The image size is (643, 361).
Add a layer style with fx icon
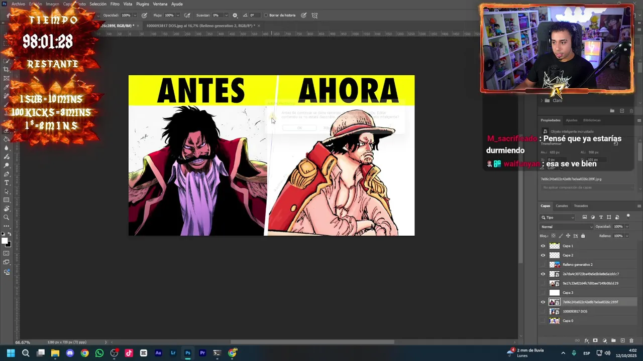tap(586, 341)
